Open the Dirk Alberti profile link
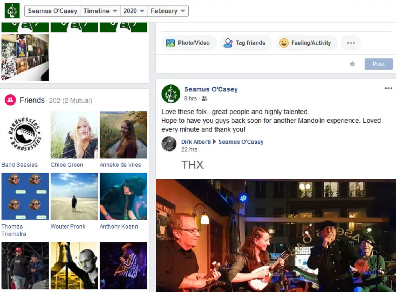 tap(196, 142)
